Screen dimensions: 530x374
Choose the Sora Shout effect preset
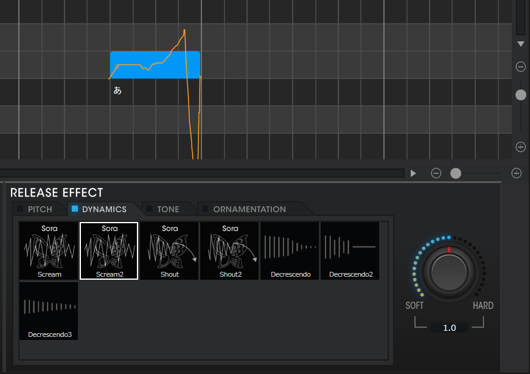pyautogui.click(x=169, y=251)
